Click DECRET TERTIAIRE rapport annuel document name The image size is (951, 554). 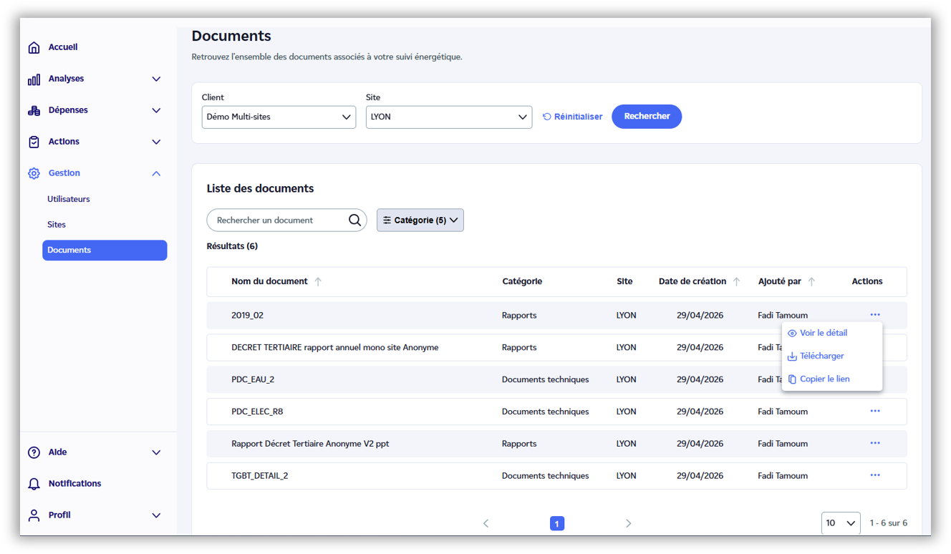(x=335, y=348)
